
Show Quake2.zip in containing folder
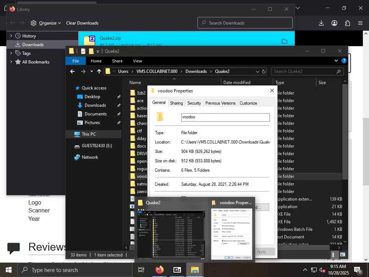[x=285, y=41]
